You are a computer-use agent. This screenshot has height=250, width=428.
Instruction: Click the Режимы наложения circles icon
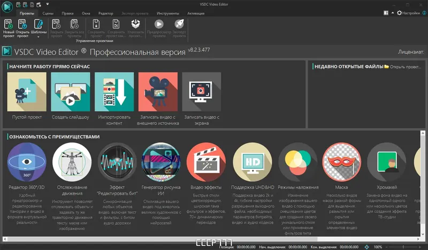pyautogui.click(x=298, y=162)
